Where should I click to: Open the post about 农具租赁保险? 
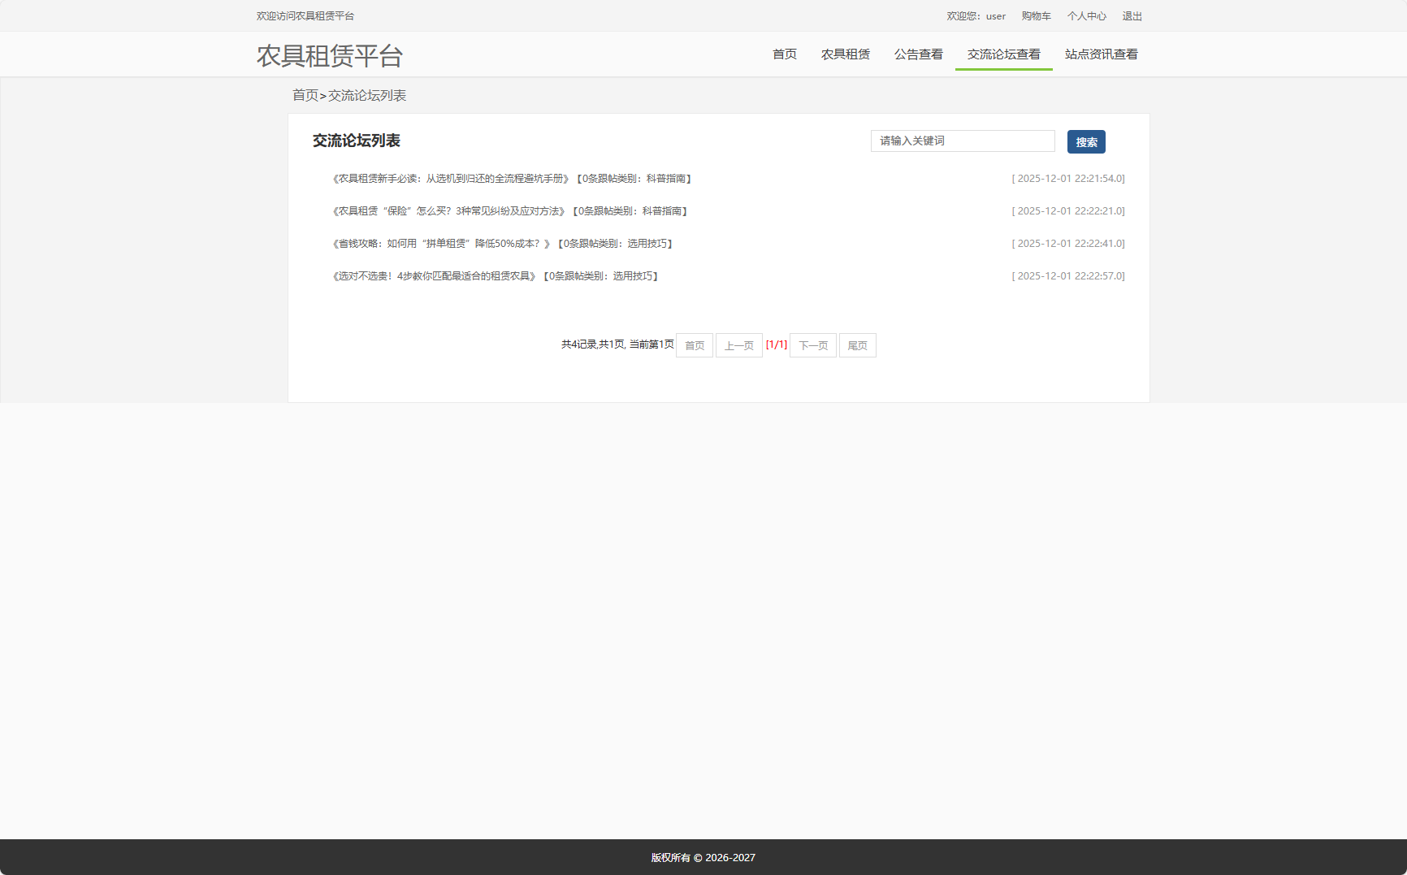[x=509, y=210]
